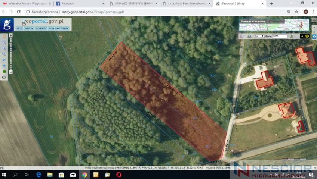Open the Chrome three-dot menu

point(313,12)
